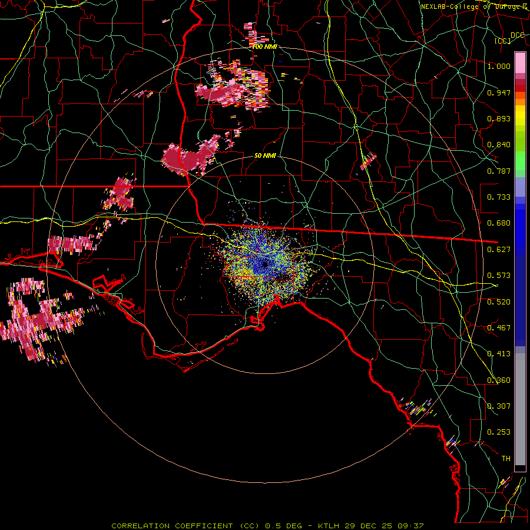The image size is (530, 530).
Task: Click the "TH" threshold label on the legend
Action: tap(506, 459)
